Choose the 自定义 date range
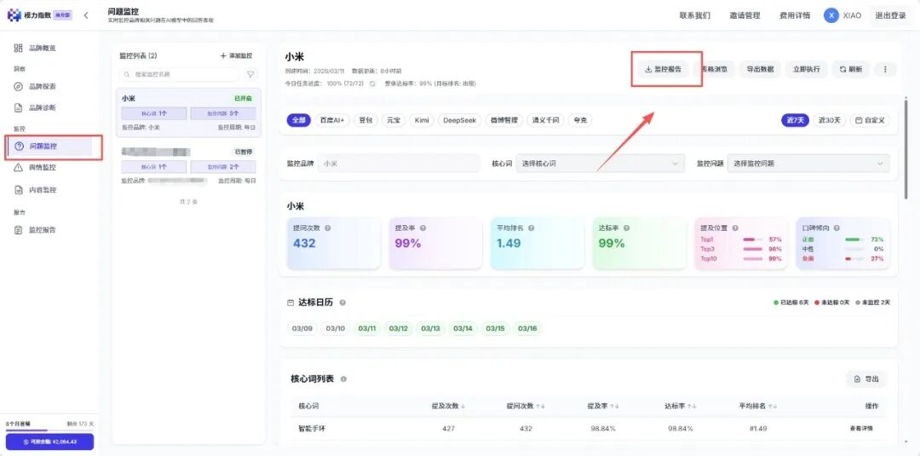The height and width of the screenshot is (456, 920). click(x=870, y=120)
